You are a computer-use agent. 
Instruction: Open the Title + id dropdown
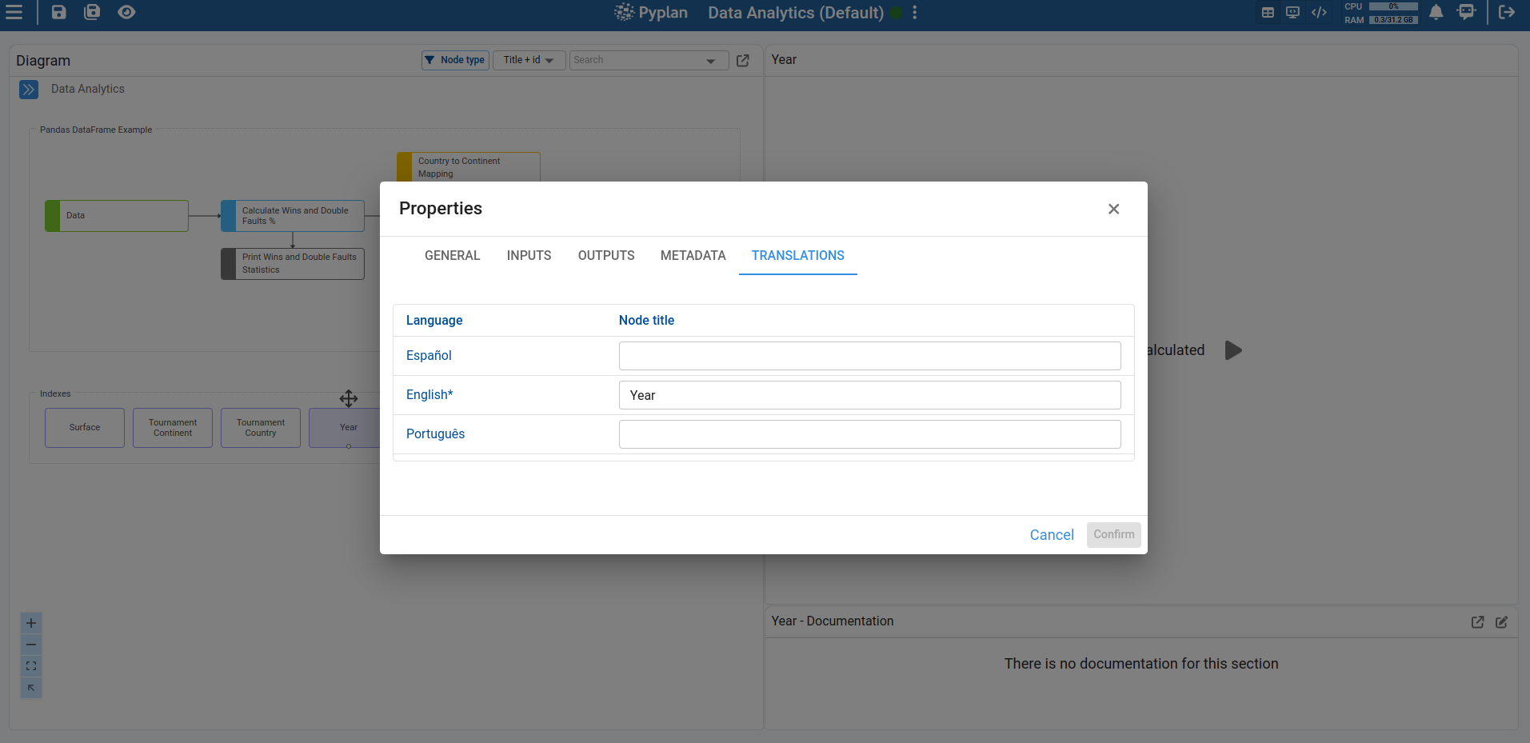529,60
